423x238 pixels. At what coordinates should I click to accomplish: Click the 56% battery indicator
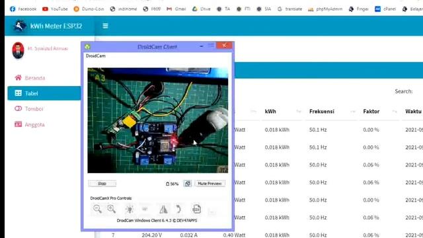pos(172,184)
